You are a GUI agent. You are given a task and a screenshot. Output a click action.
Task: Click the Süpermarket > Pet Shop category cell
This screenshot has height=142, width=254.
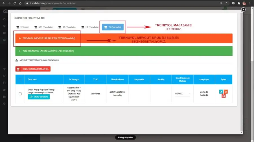click(x=74, y=94)
